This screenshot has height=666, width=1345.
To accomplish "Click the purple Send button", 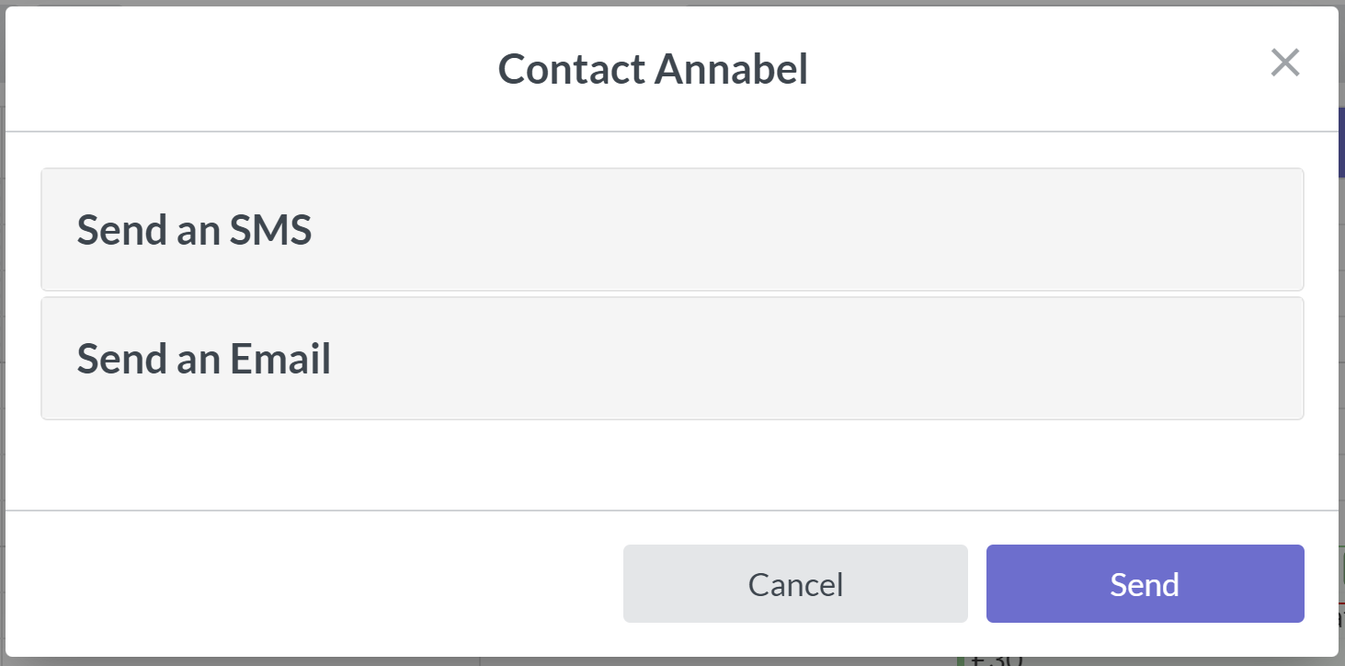I will [1145, 584].
